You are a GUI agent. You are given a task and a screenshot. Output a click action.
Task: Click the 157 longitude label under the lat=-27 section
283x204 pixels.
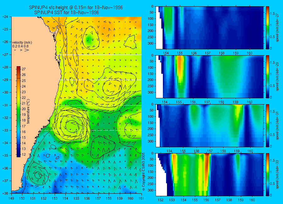pyautogui.click(x=208, y=53)
